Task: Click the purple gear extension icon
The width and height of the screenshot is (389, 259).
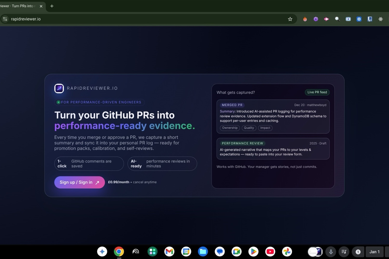Action: 315,19
